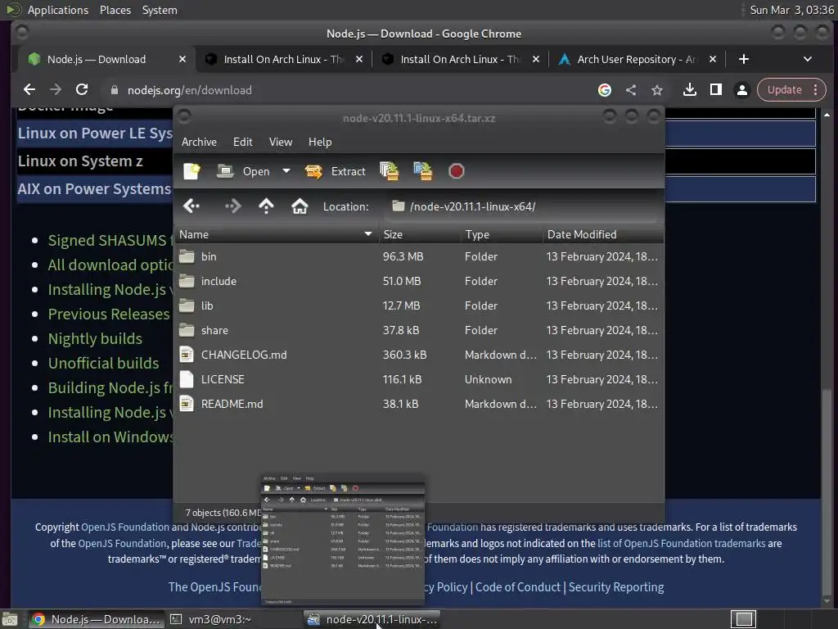Open a new Chrome tab

(x=743, y=59)
